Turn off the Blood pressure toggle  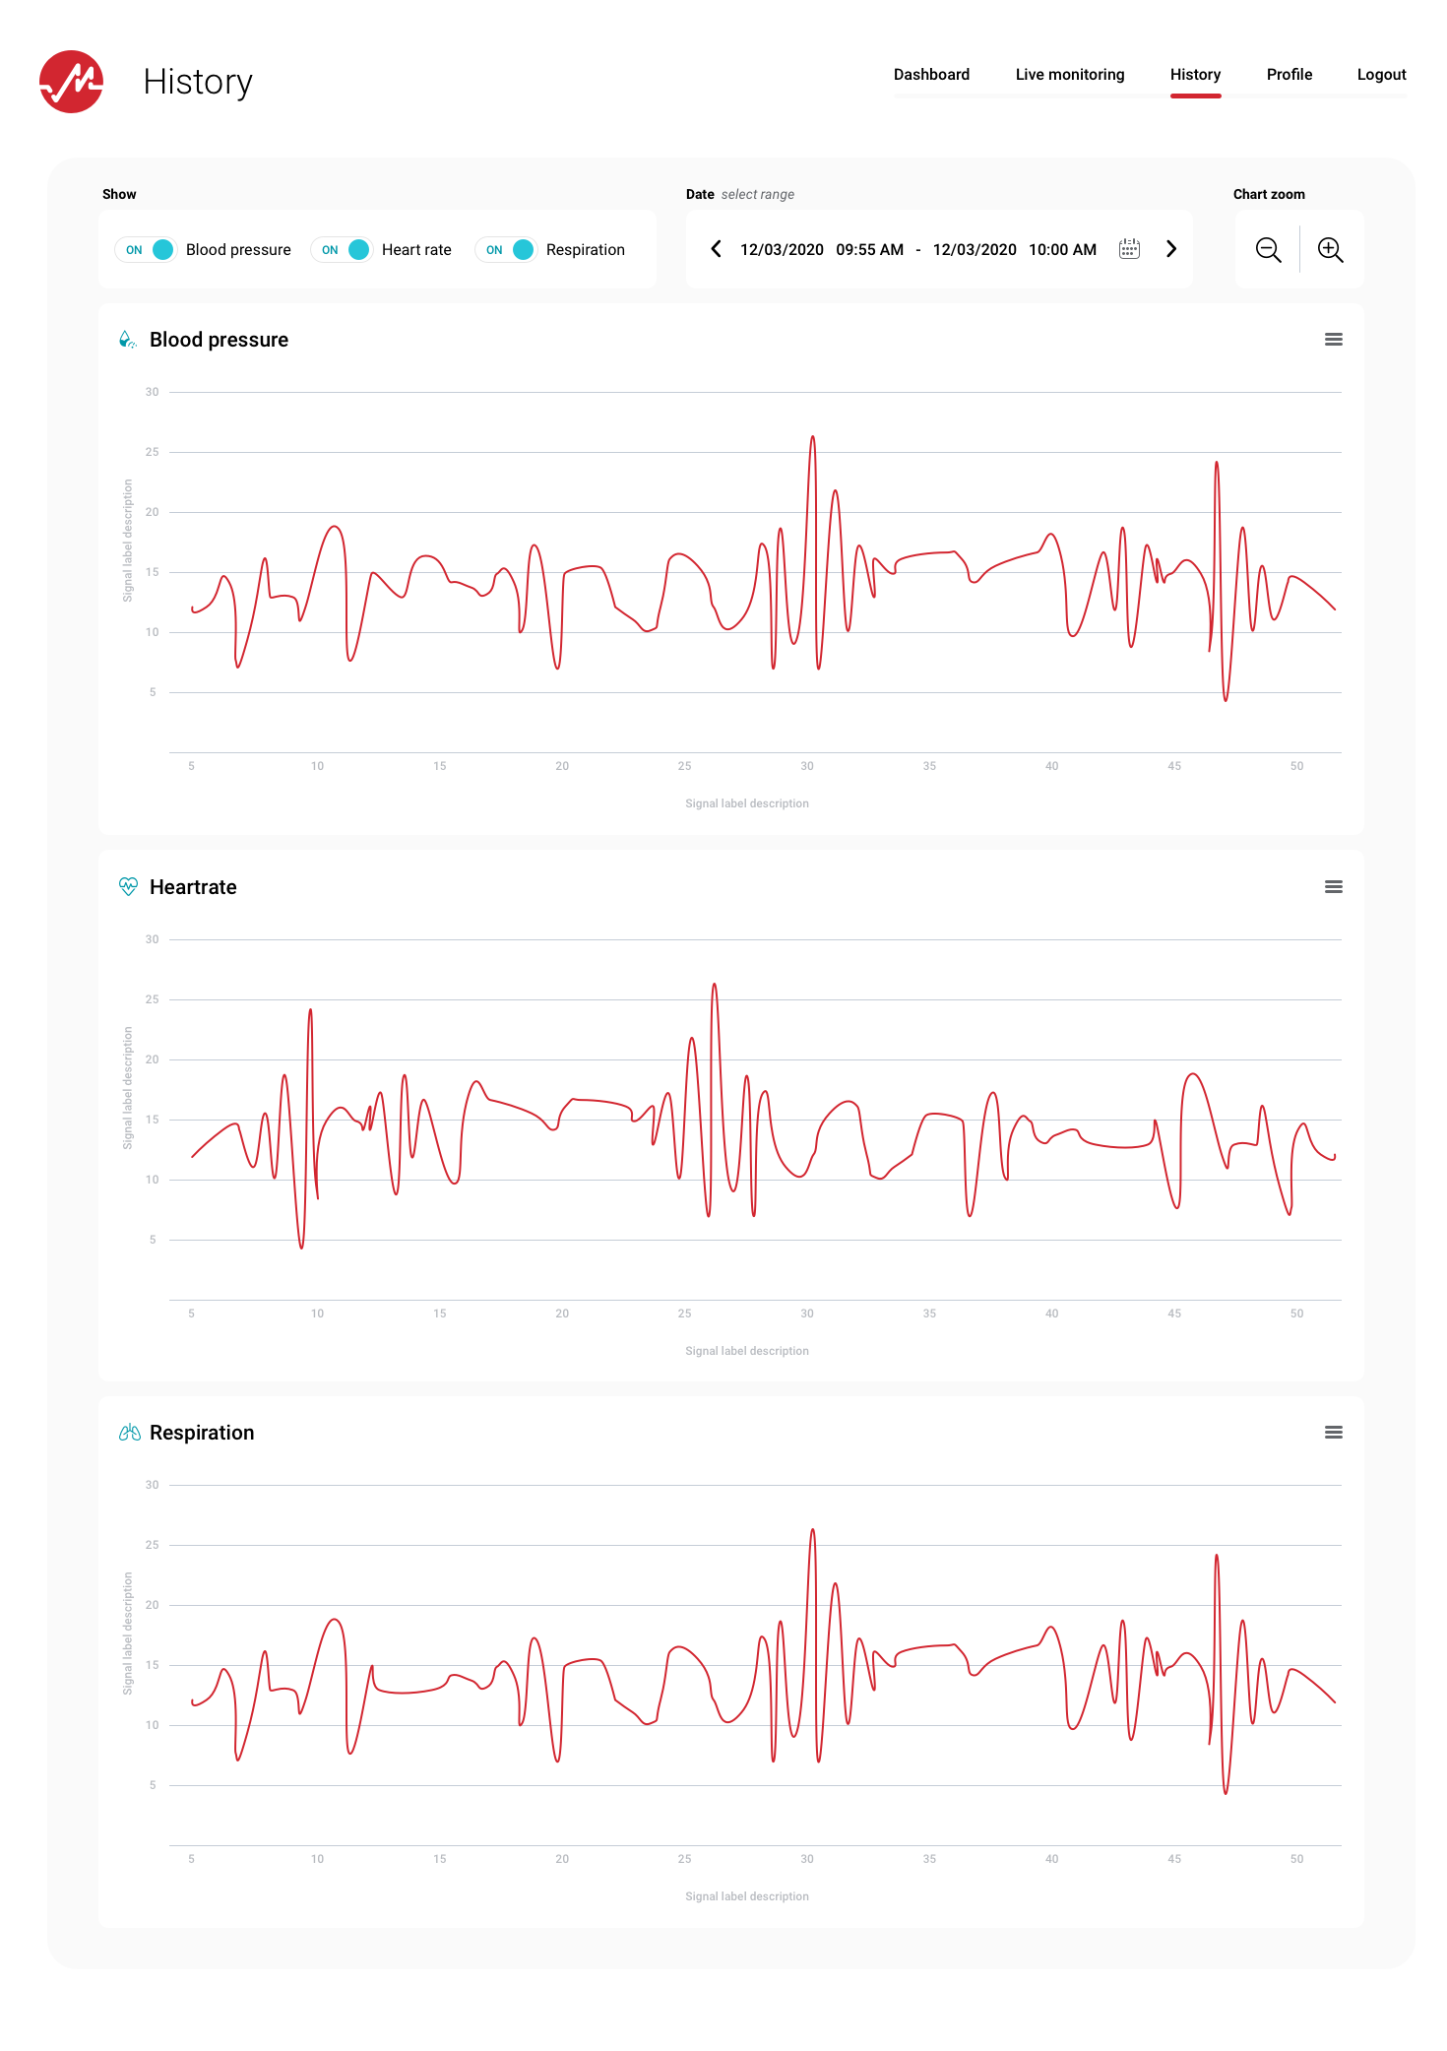[147, 250]
